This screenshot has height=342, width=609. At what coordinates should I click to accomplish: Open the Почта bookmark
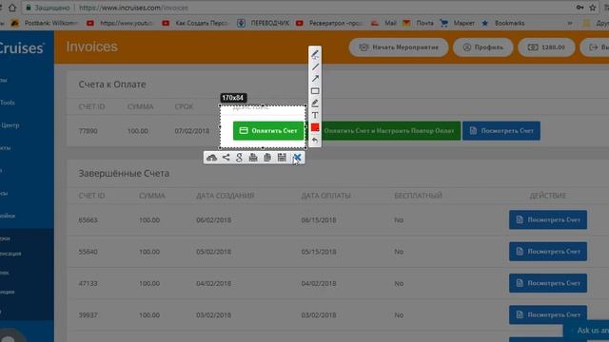[419, 23]
